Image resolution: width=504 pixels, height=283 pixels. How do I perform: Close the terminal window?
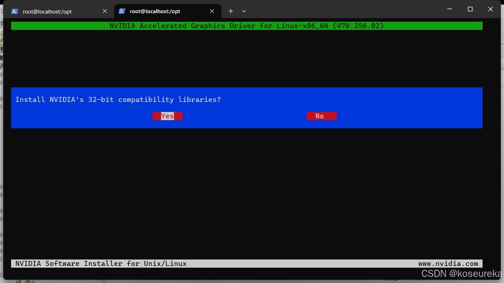click(490, 9)
